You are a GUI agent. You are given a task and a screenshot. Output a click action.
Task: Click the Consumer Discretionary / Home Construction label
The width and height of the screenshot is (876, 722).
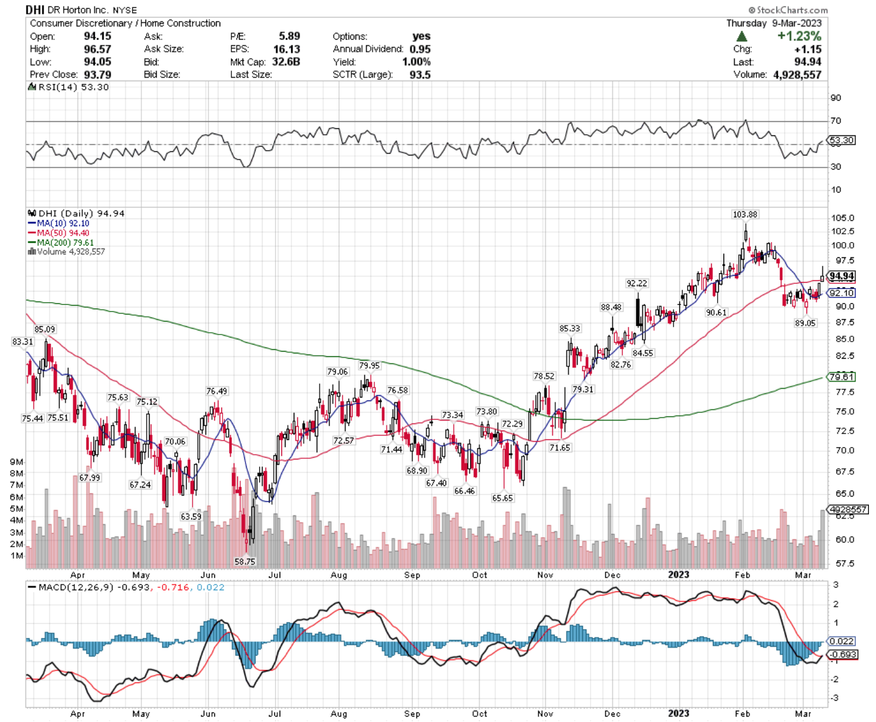125,23
